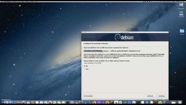Click the 'Scan another CD or DVD?' prompt text
This screenshot has height=105, width=186.
tap(93, 63)
